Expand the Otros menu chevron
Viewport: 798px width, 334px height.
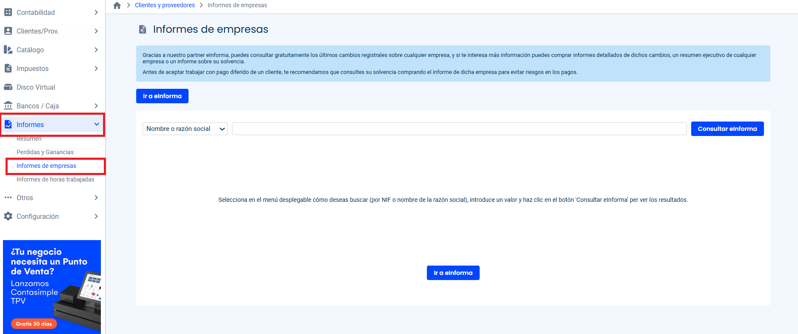[x=96, y=198]
